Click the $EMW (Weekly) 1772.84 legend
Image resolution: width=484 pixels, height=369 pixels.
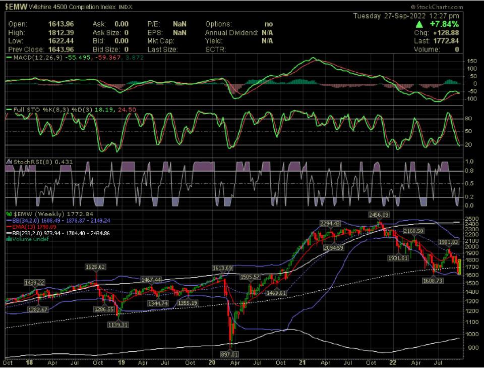tap(53, 214)
